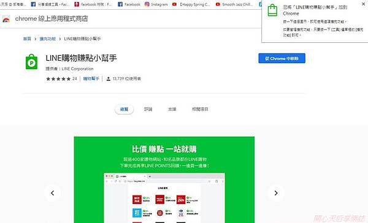Open the Instagram bookmark

[x=156, y=4]
